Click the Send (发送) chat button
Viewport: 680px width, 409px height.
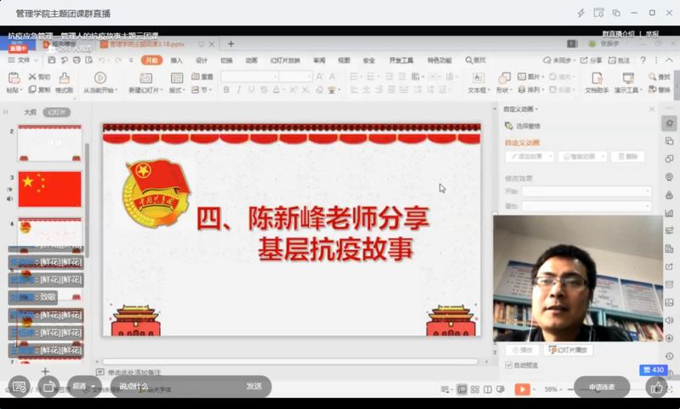tap(254, 386)
